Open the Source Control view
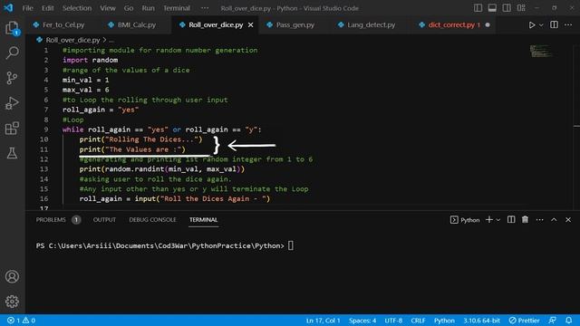Viewport: 580px width, 326px height. tap(12, 78)
